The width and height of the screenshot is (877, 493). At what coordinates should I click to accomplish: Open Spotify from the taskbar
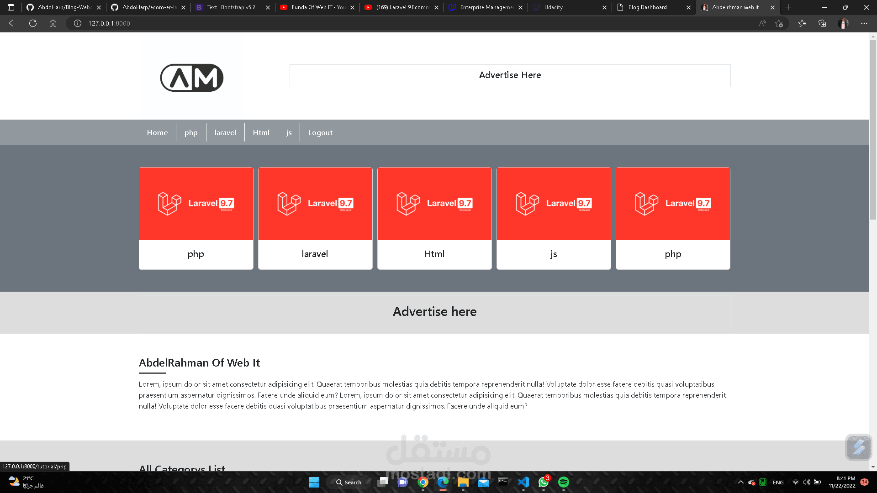pos(564,482)
